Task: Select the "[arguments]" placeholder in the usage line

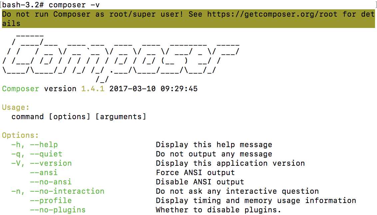Action: click(x=121, y=117)
